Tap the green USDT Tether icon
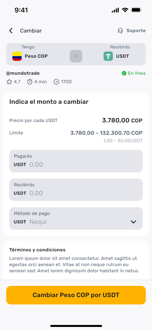 (108, 56)
